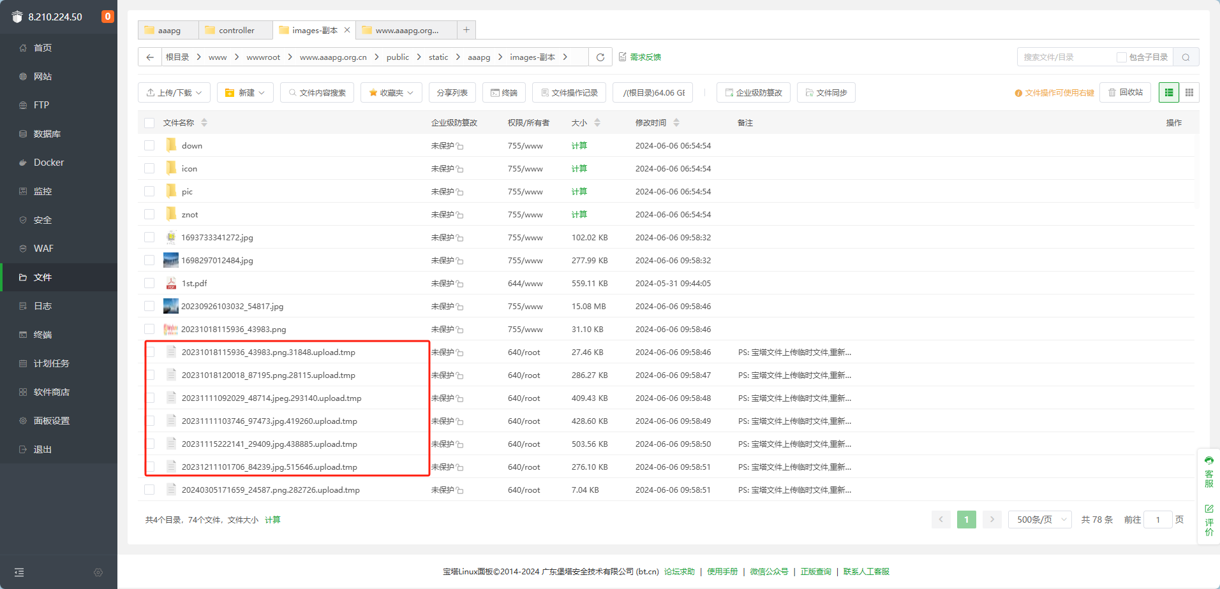Open the FTP sidebar item

[x=59, y=105]
